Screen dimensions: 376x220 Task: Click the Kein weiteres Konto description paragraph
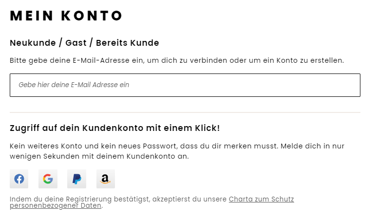click(177, 151)
